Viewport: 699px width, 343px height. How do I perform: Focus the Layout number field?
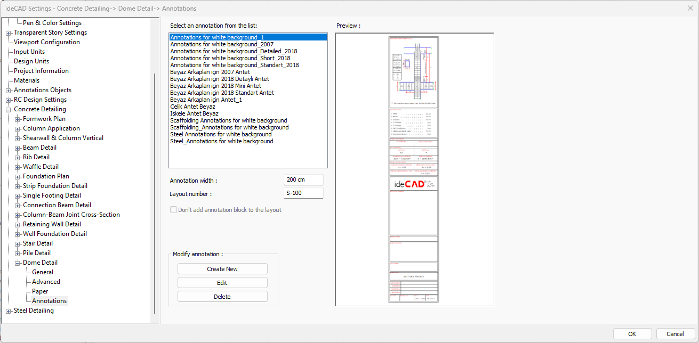pyautogui.click(x=303, y=193)
